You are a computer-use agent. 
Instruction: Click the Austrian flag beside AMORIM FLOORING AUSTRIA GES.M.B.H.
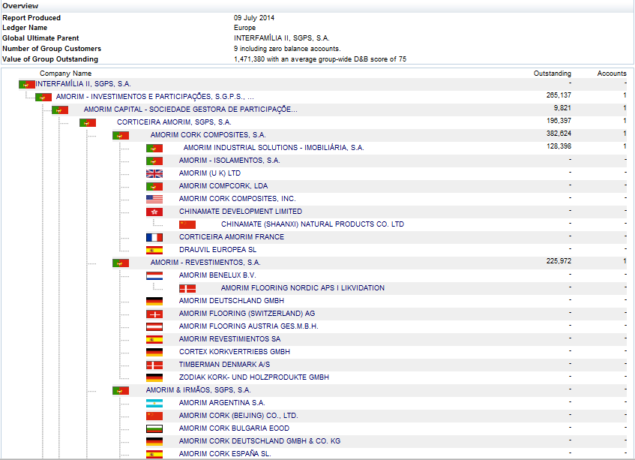[x=154, y=326]
